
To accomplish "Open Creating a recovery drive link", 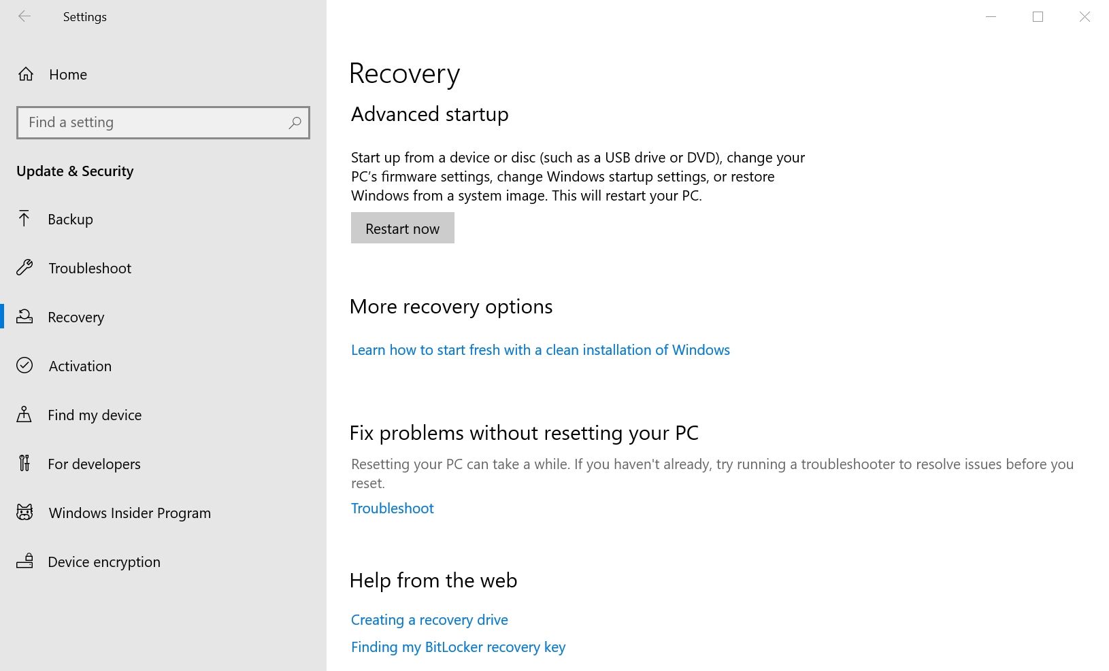I will (429, 620).
